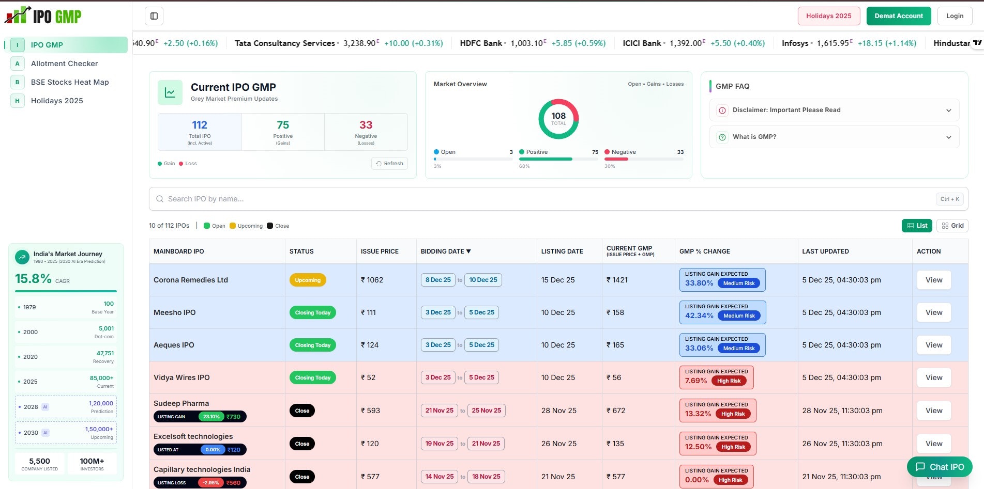
Task: Click the Demat Account button
Action: click(898, 15)
